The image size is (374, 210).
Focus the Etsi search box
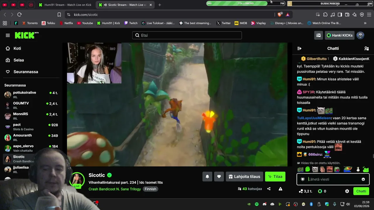pyautogui.click(x=187, y=35)
